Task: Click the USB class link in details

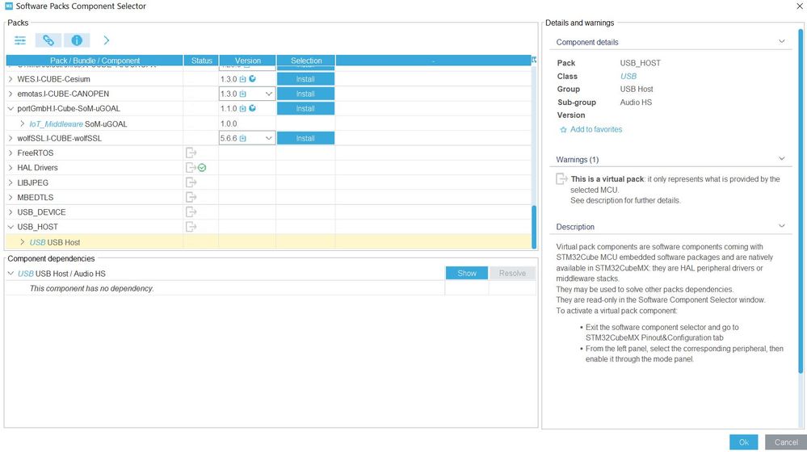Action: point(628,76)
